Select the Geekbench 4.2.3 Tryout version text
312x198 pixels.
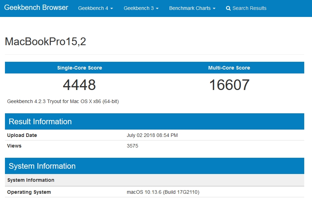tap(63, 101)
